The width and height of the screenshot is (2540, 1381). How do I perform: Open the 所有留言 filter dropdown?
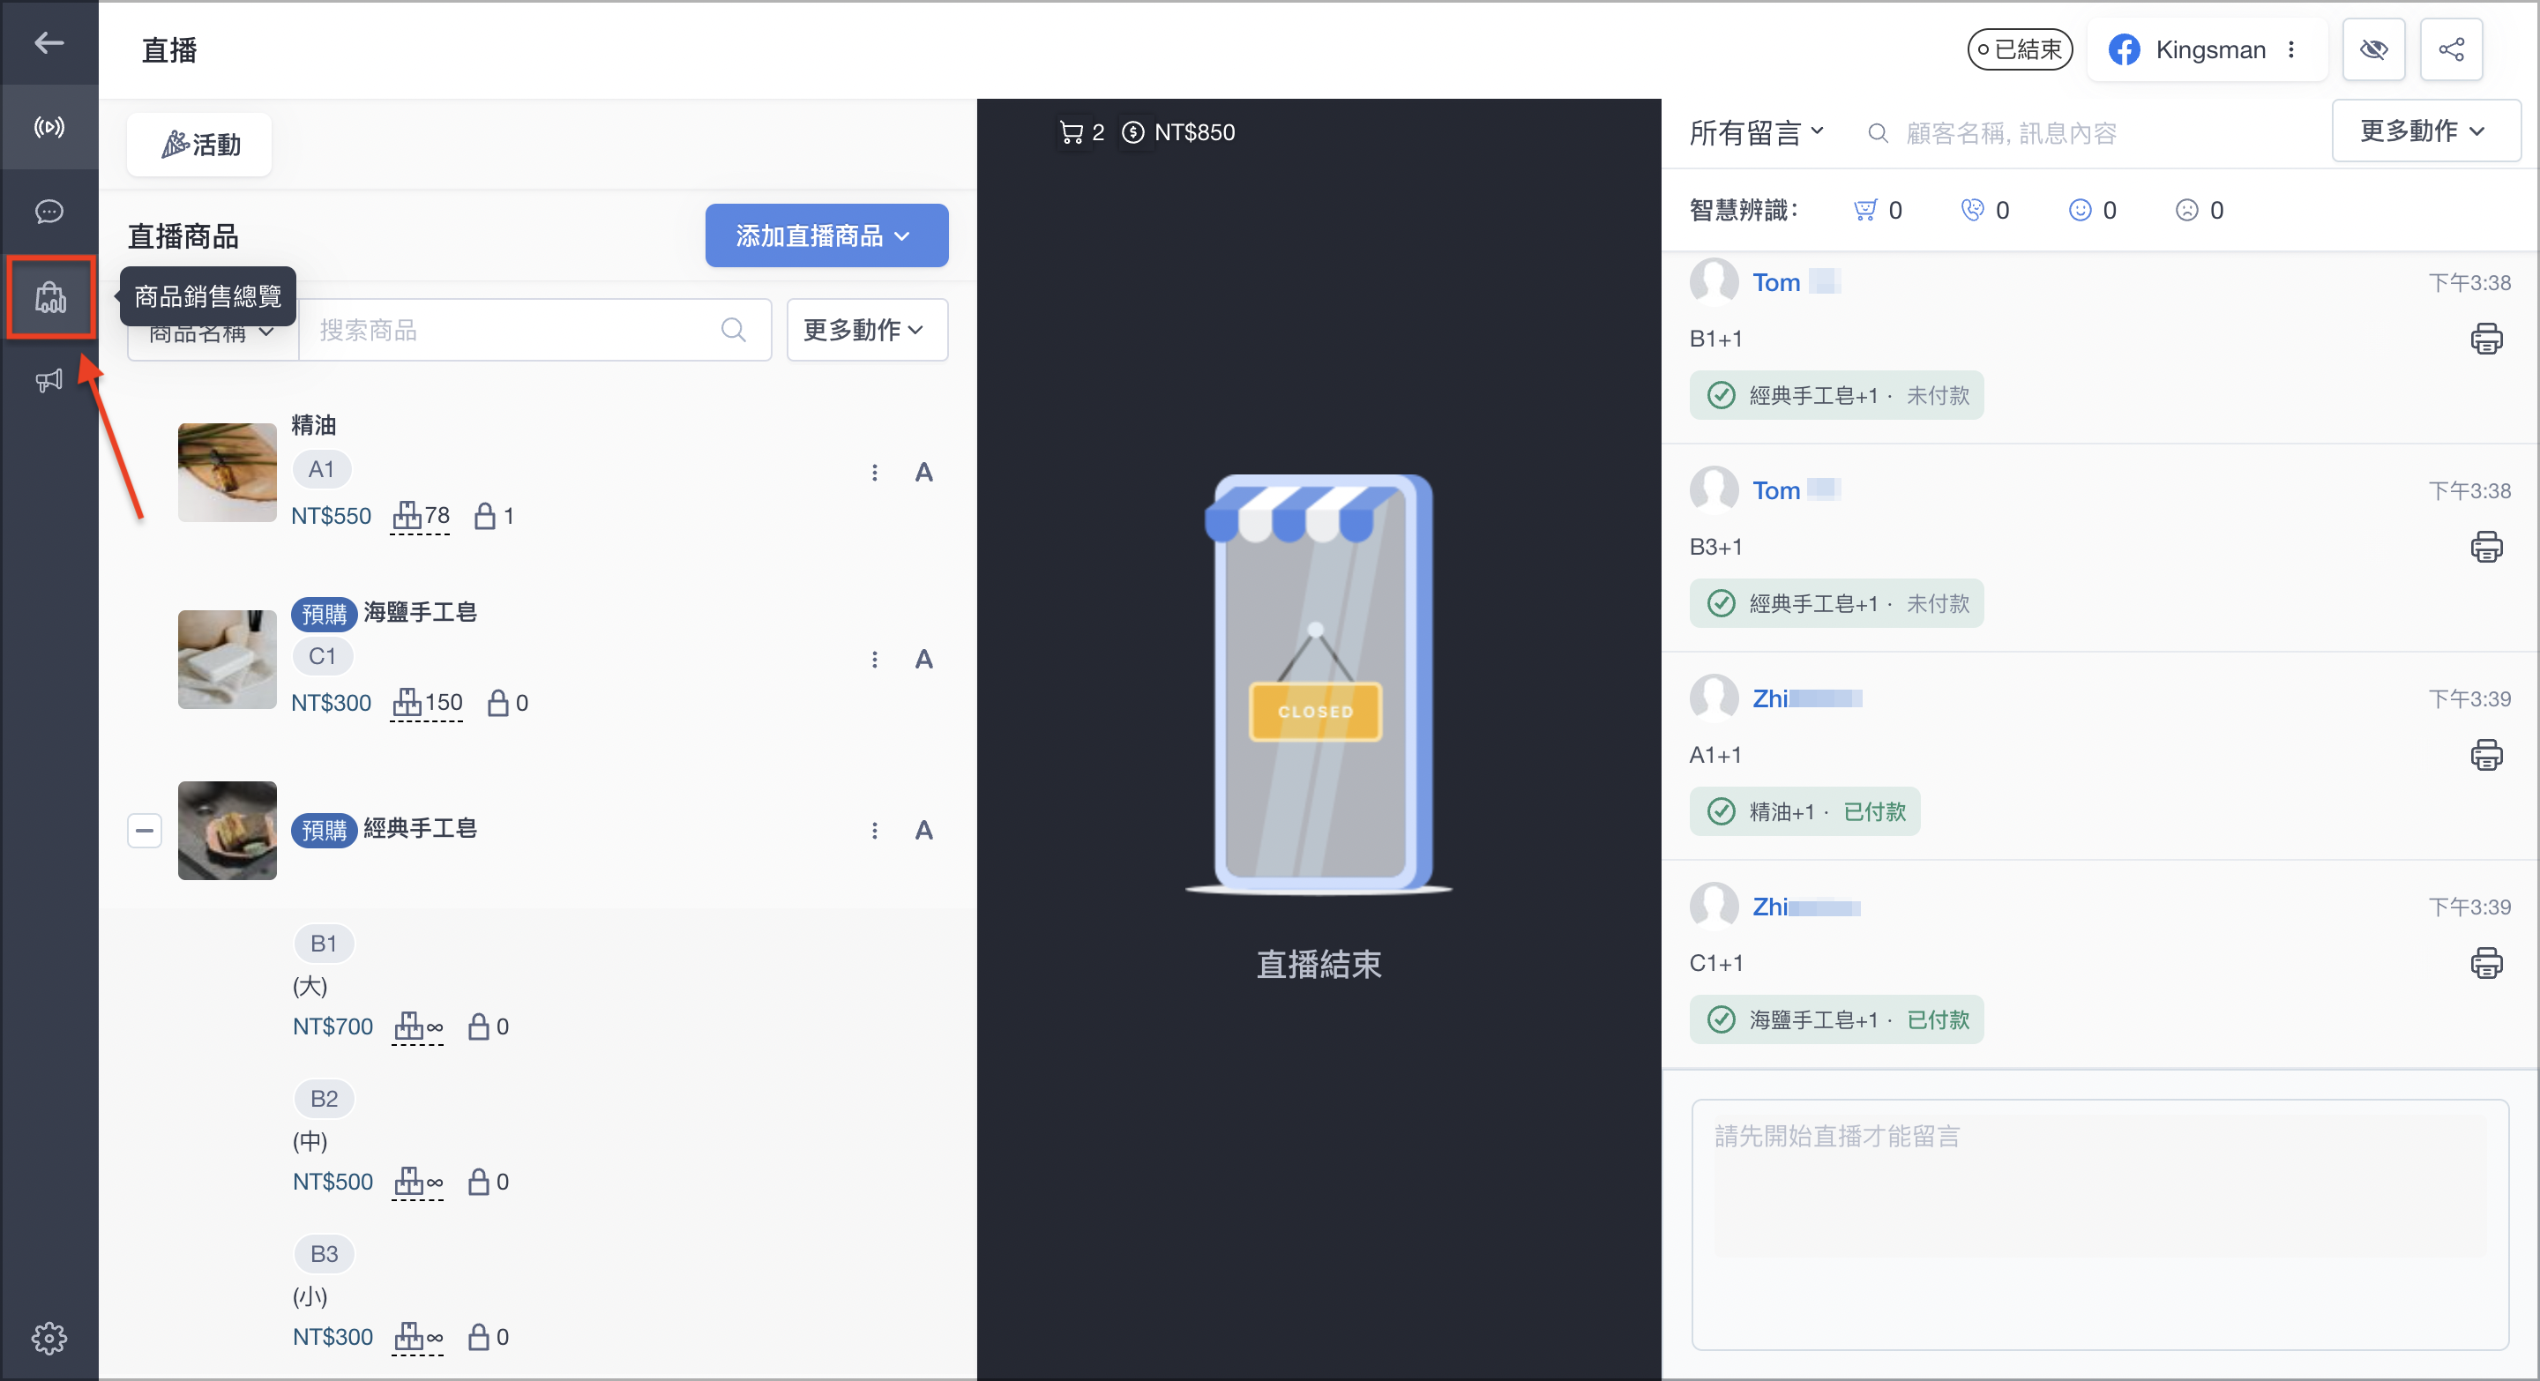[1756, 133]
